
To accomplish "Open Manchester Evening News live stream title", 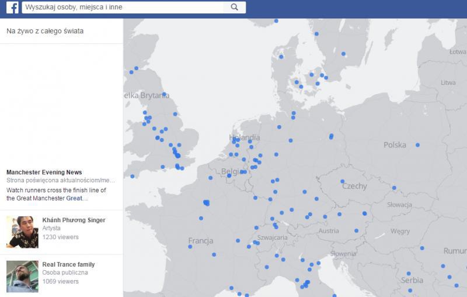I will (x=44, y=172).
